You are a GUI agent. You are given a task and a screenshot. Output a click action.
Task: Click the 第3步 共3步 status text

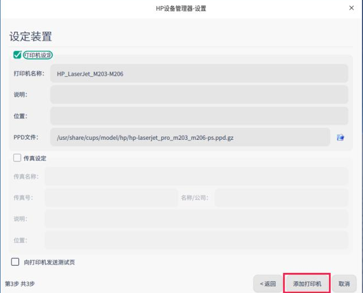pyautogui.click(x=20, y=284)
